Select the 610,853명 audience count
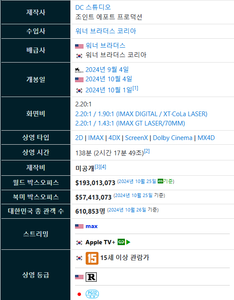This screenshot has height=300, width=234. pyautogui.click(x=90, y=211)
